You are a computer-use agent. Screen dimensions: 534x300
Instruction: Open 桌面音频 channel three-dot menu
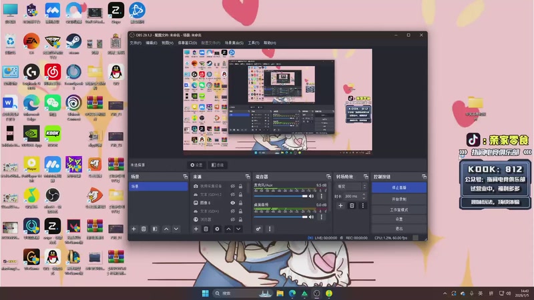tap(321, 217)
